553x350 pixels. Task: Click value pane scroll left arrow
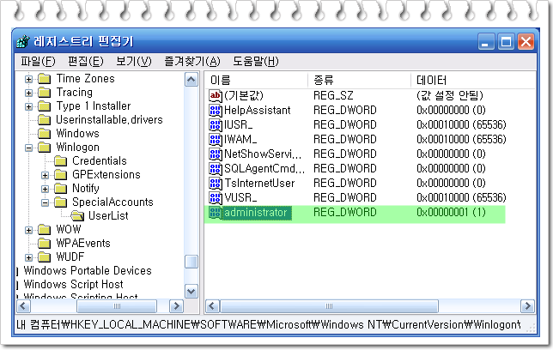coord(212,306)
